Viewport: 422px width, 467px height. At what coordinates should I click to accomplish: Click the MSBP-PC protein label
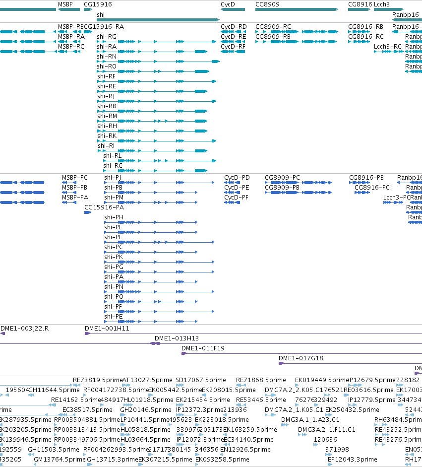[75, 178]
